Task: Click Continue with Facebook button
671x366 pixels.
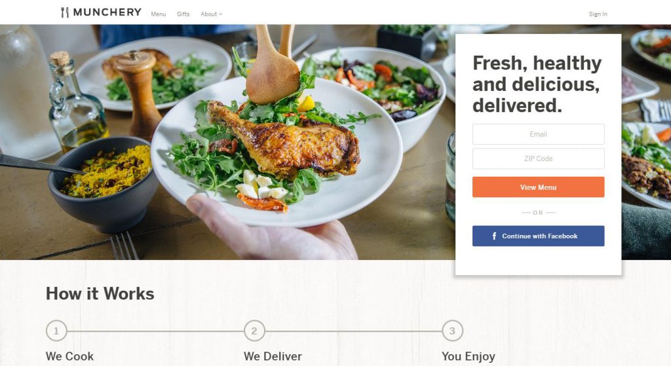Action: [539, 236]
